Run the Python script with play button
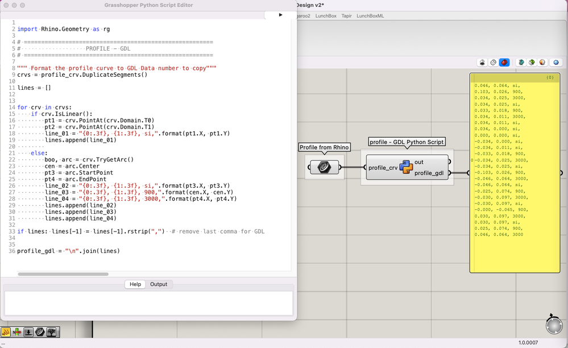The width and height of the screenshot is (568, 348). click(x=280, y=15)
